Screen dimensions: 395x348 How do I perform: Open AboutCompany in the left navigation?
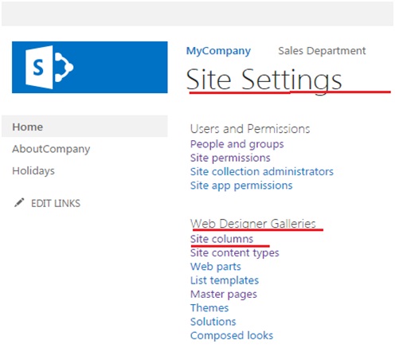(51, 149)
